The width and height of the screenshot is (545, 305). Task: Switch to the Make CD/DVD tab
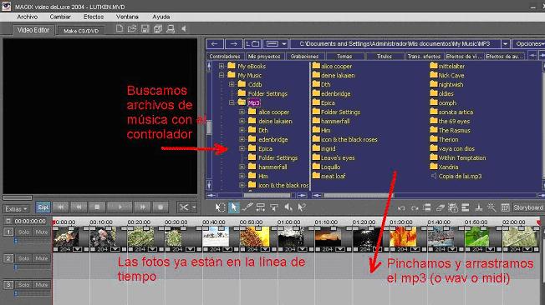[81, 31]
